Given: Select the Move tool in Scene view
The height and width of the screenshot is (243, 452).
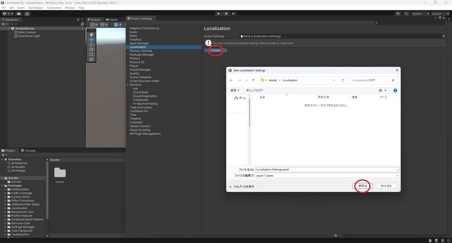Looking at the screenshot, I should coord(91,40).
